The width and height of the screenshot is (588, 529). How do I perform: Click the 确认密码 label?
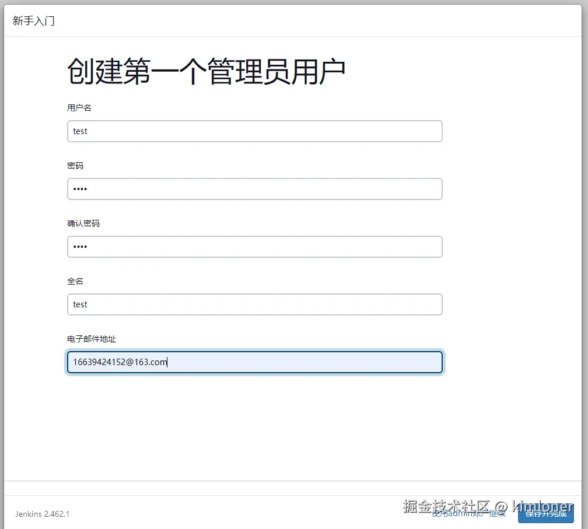(x=83, y=223)
